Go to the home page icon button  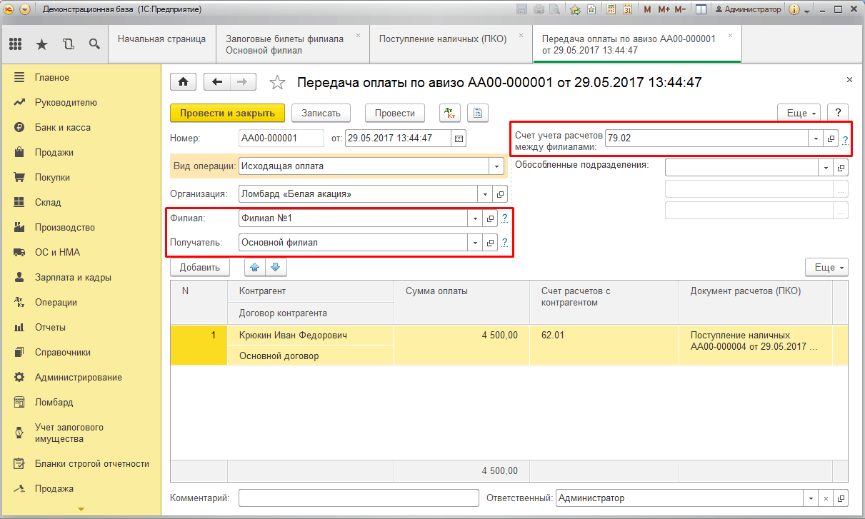183,82
